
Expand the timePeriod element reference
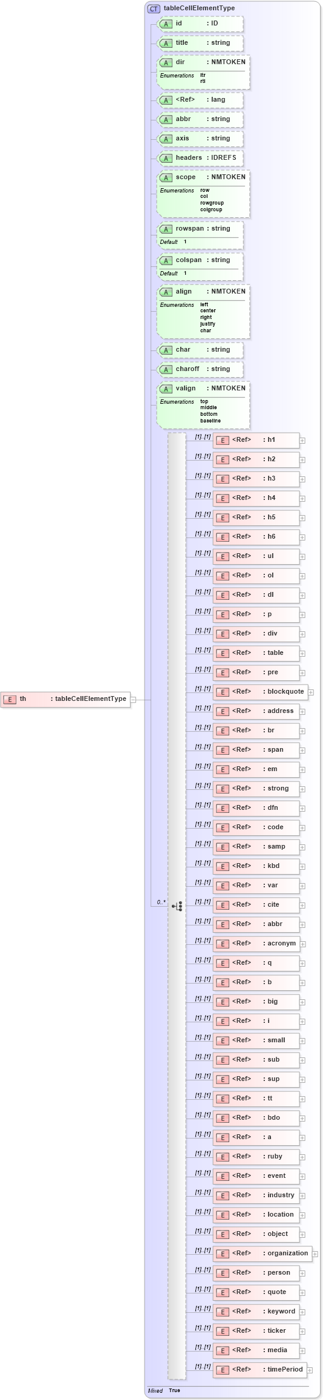click(x=311, y=1370)
